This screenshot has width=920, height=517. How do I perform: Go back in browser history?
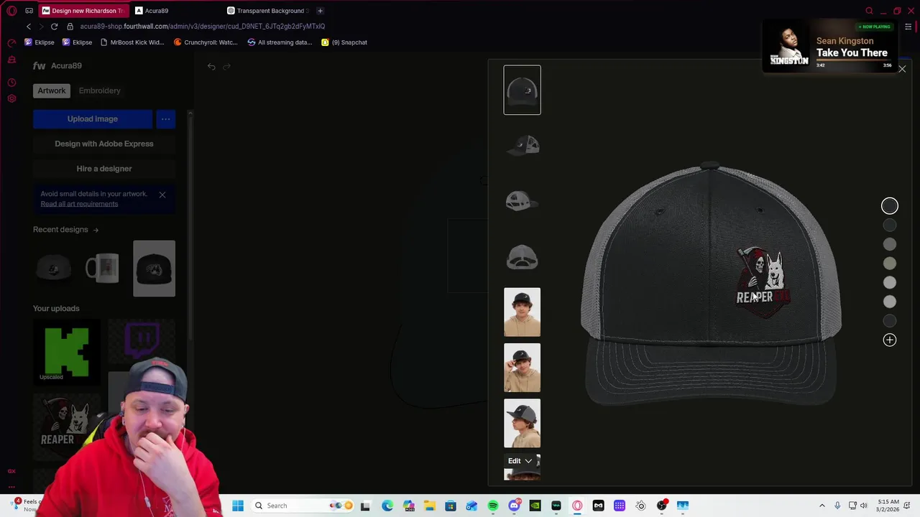tap(29, 27)
